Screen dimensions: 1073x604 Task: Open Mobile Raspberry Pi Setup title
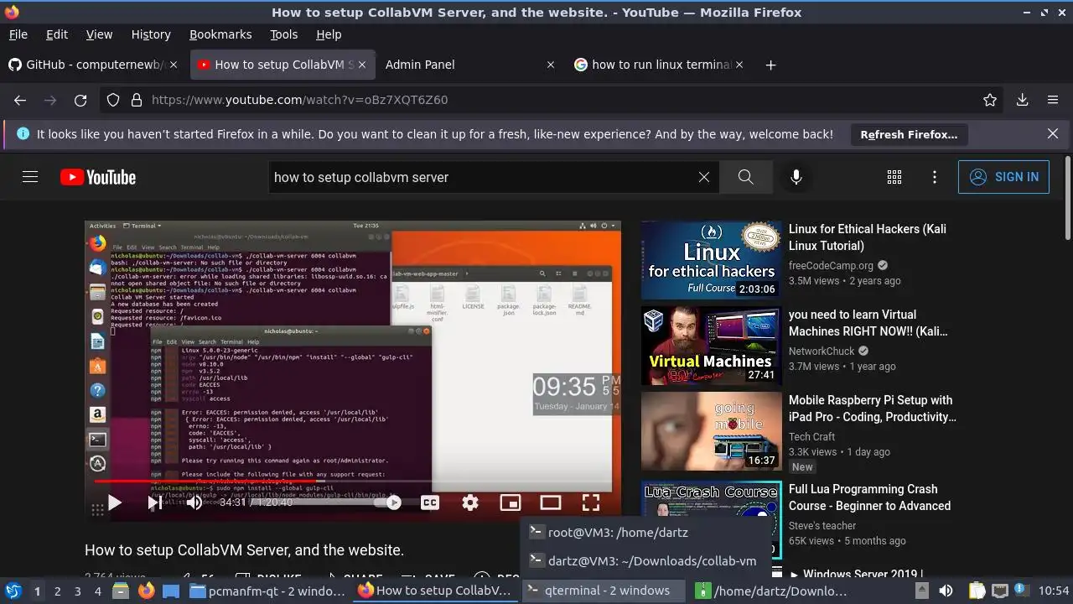pos(872,409)
